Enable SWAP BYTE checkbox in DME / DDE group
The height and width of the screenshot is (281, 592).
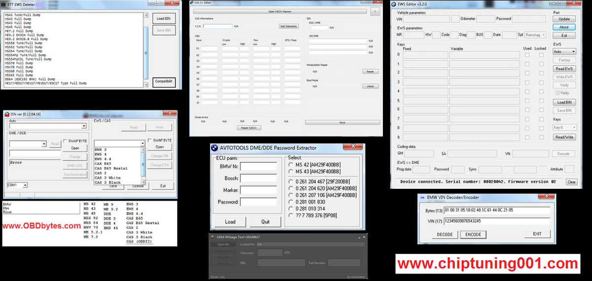click(x=65, y=141)
